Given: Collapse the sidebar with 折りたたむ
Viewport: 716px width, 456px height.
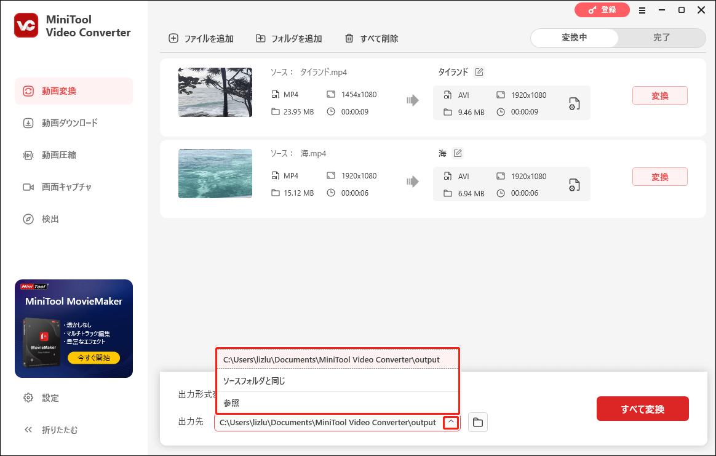Looking at the screenshot, I should (50, 430).
